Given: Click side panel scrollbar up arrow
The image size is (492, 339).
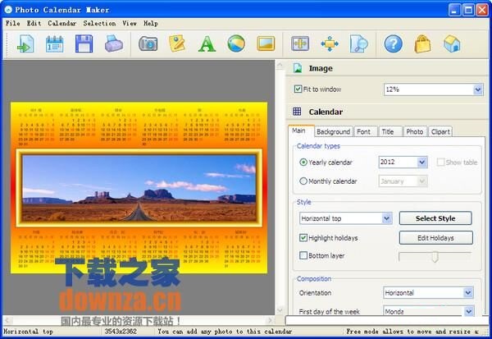Looking at the screenshot, I should pyautogui.click(x=280, y=66).
